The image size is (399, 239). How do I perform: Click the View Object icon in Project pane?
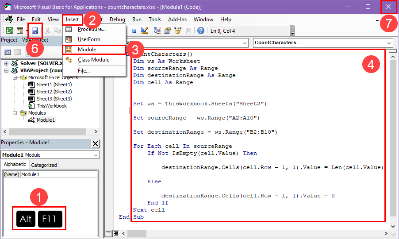[x=17, y=52]
